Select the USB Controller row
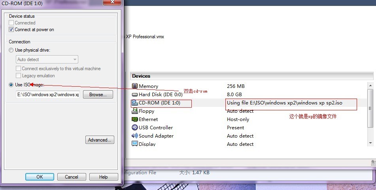The height and width of the screenshot is (190, 376). [156, 128]
